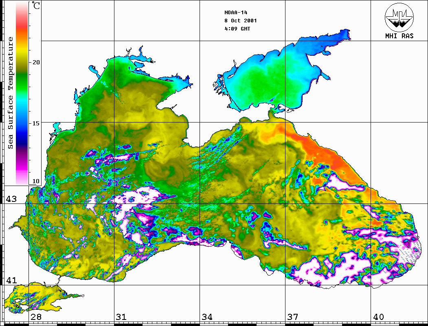Click latitude label '41'
The width and height of the screenshot is (428, 326).
point(11,280)
